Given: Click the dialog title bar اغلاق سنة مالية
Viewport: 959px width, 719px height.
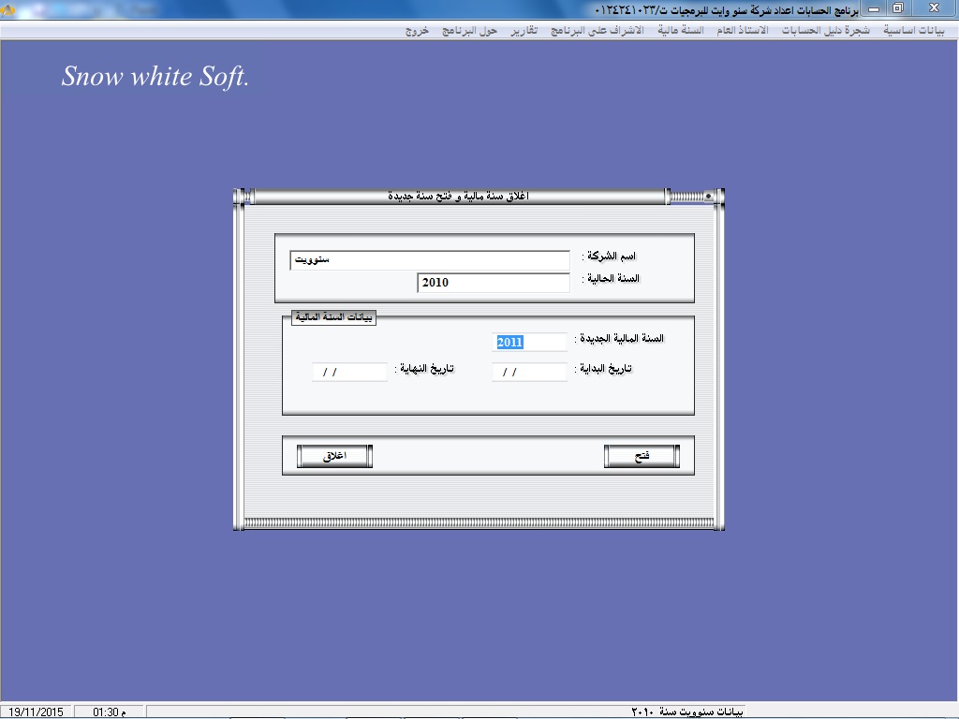Looking at the screenshot, I should (x=459, y=197).
